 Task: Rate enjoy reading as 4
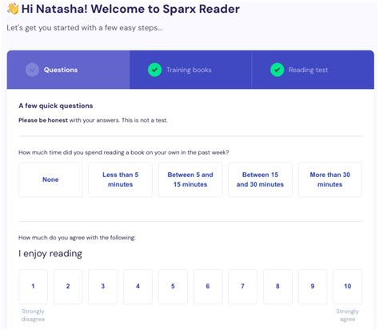[x=138, y=287]
